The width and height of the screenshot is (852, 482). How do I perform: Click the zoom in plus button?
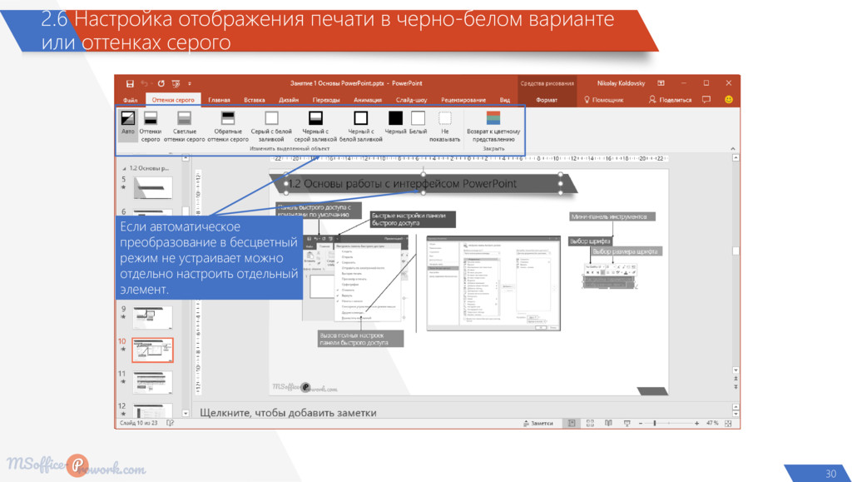(x=696, y=424)
